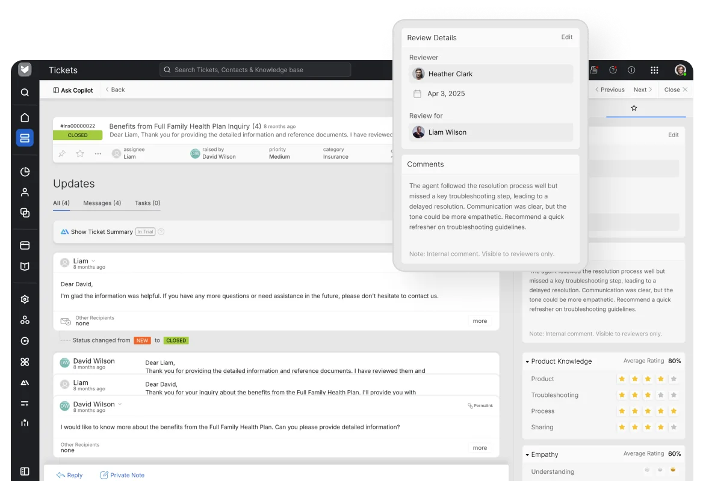The image size is (703, 481).
Task: Pin the ticket with the pushpin icon
Action: point(62,153)
